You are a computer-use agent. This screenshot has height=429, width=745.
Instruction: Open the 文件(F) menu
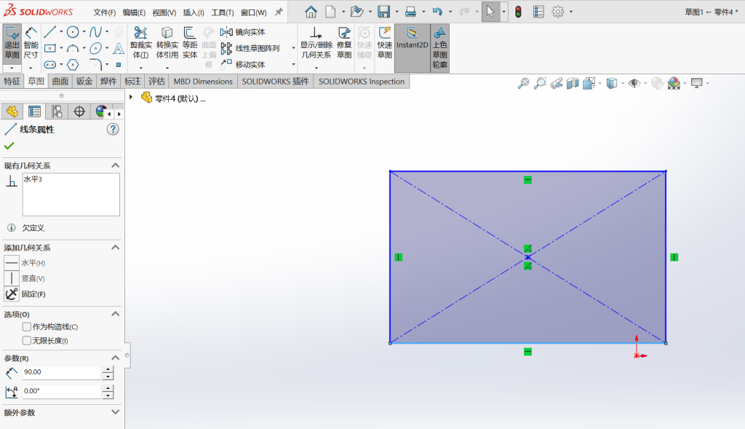(105, 12)
